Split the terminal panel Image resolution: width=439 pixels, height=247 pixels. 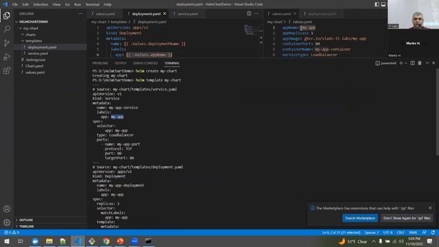(412, 63)
